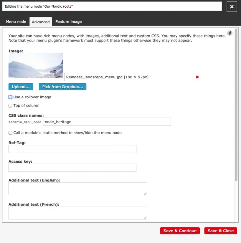
Task: Click Pick from Dropbox... button
Action: click(62, 87)
